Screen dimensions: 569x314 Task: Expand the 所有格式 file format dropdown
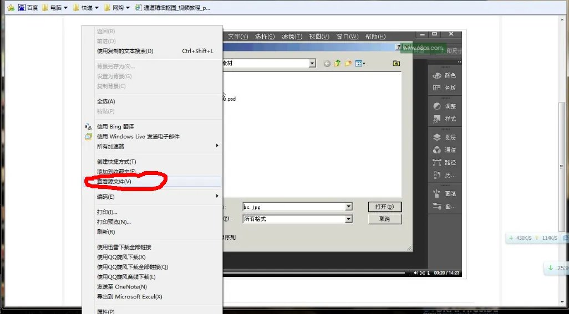tap(349, 219)
